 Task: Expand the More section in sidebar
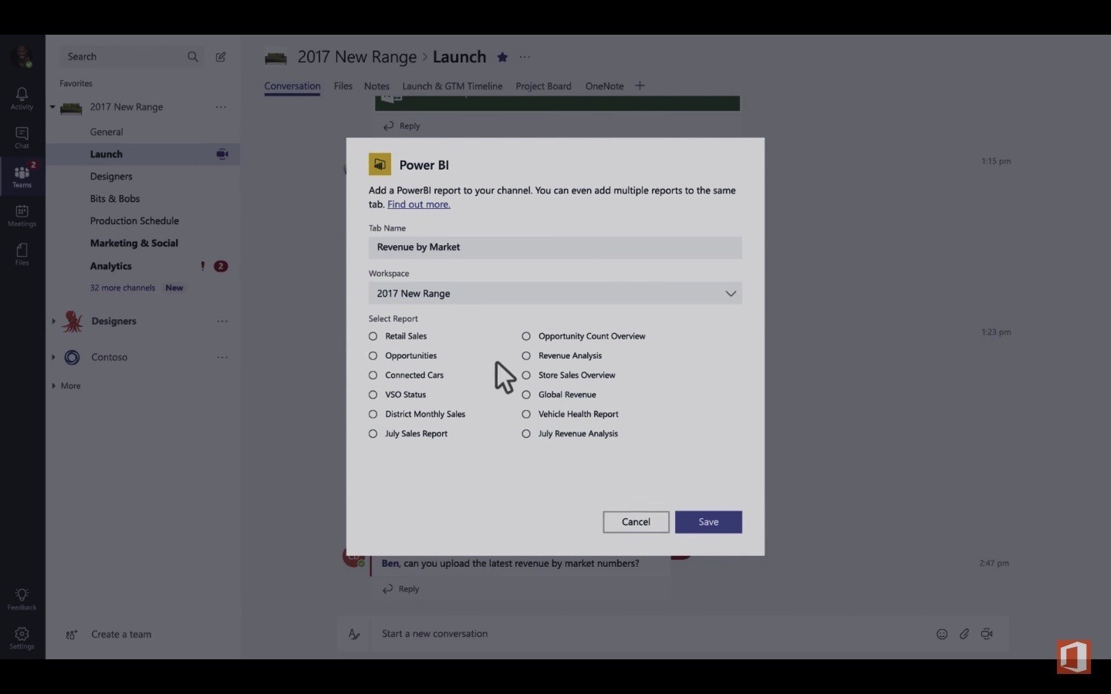click(x=54, y=386)
